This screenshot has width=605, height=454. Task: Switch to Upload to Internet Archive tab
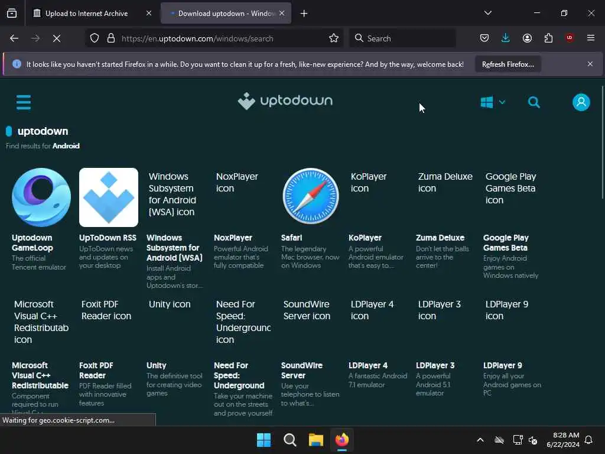[87, 14]
